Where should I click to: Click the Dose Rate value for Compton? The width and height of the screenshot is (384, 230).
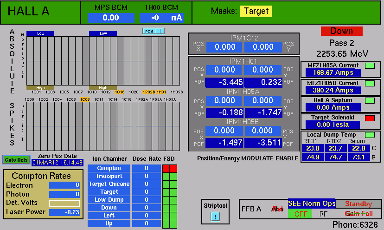click(146, 168)
